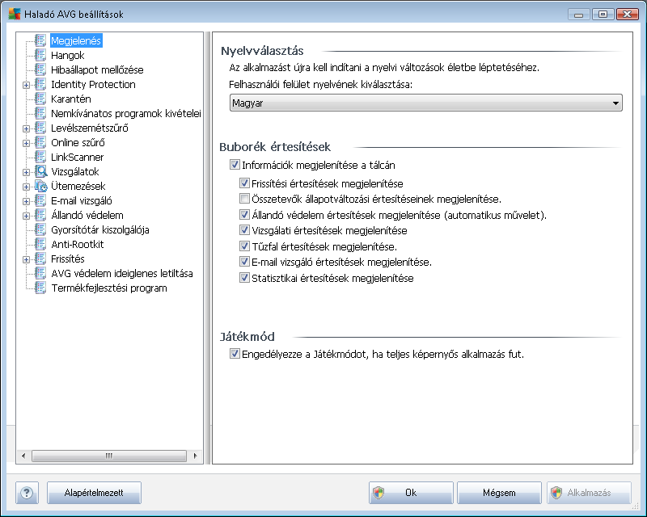Open help with the question mark icon
647x517 pixels.
[27, 493]
